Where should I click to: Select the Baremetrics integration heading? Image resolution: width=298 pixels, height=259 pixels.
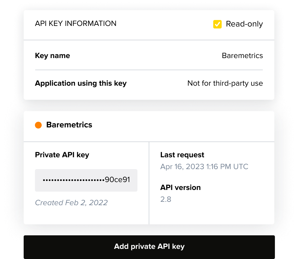click(69, 125)
